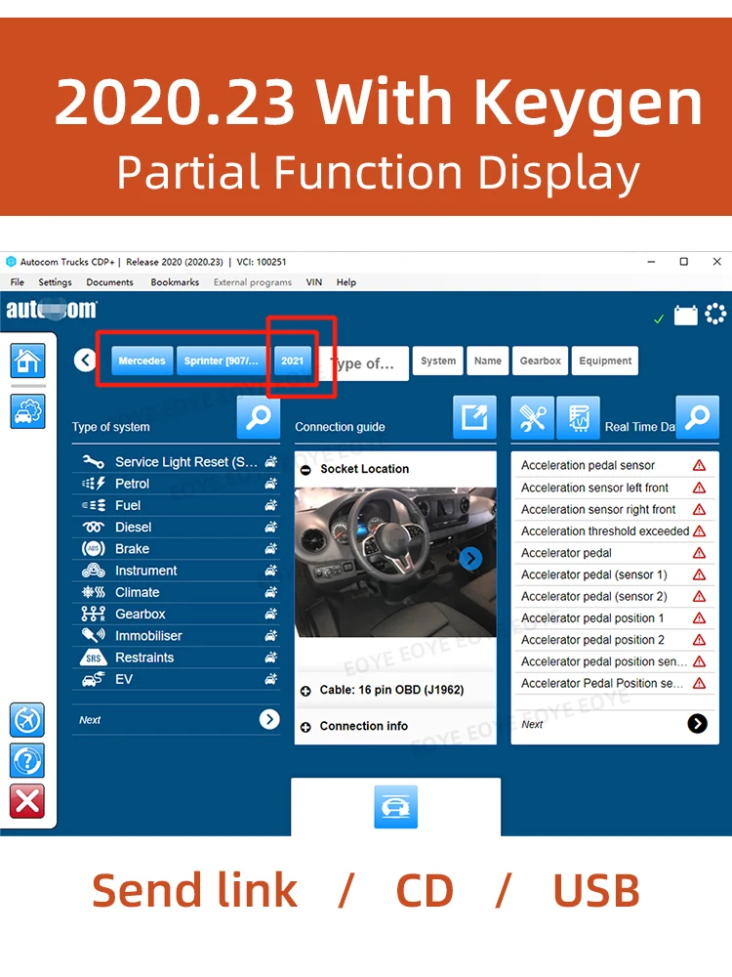Select Acceleration pedal sensor parameter
This screenshot has height=977, width=732.
click(614, 465)
